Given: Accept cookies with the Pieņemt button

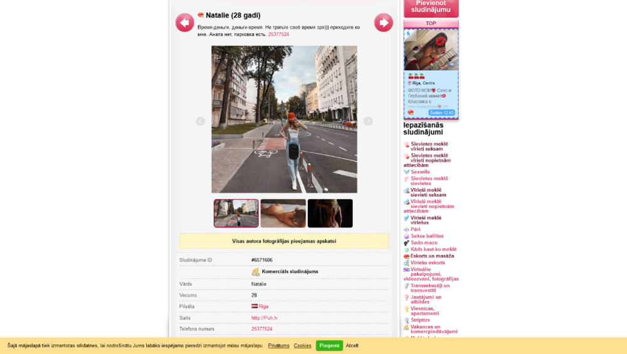Looking at the screenshot, I should click(x=329, y=346).
